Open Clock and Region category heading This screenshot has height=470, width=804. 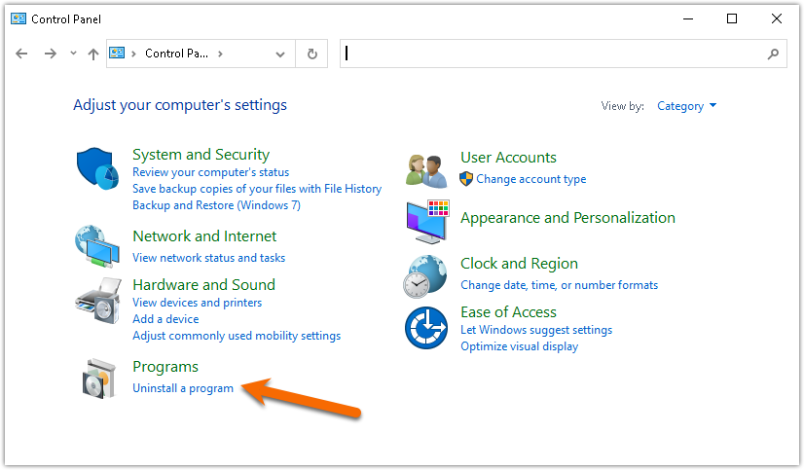click(x=519, y=264)
